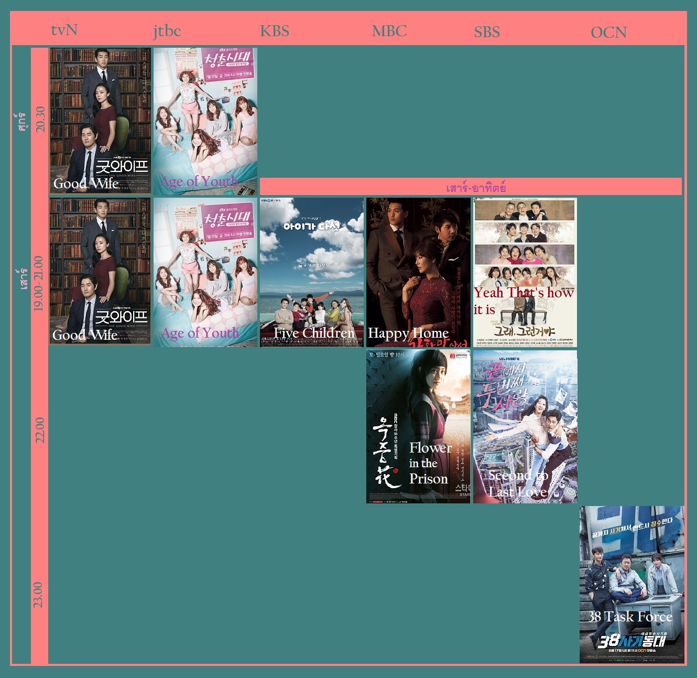
Task: Click the SBS channel header
Action: [487, 32]
